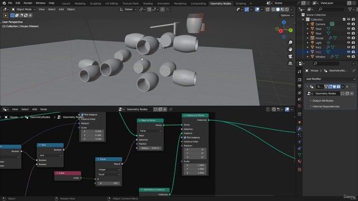Toggle proportional editing in viewport header
Image resolution: width=358 pixels, height=201 pixels.
(x=162, y=9)
